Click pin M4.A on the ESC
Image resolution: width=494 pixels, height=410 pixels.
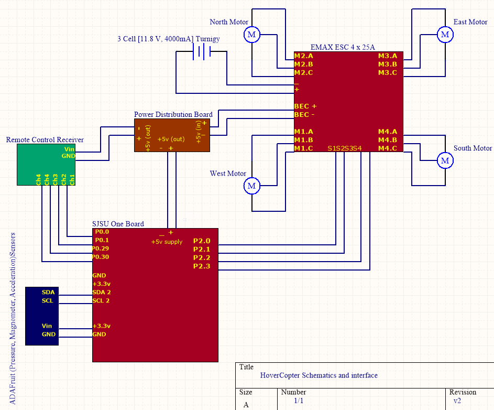pos(388,132)
